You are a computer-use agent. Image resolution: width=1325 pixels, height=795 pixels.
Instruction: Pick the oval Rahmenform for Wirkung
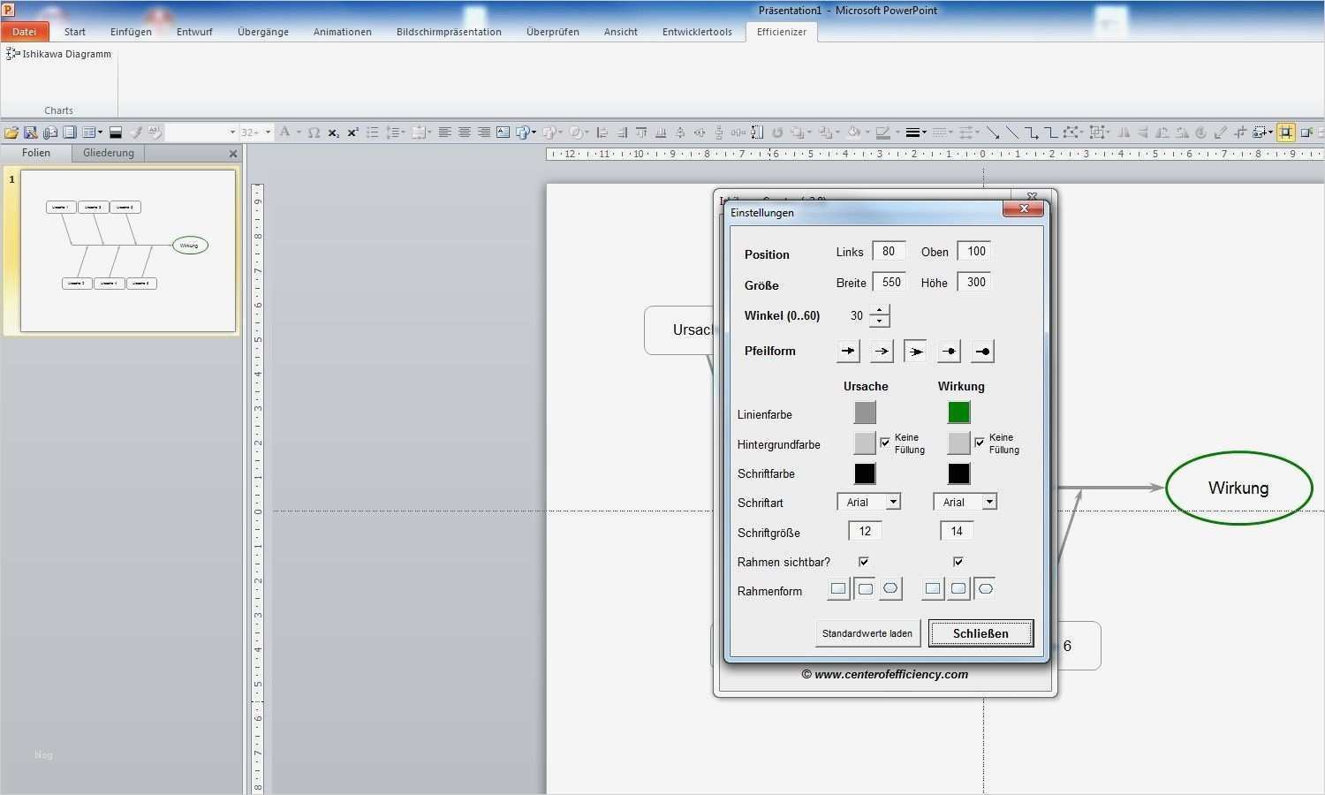(x=985, y=589)
